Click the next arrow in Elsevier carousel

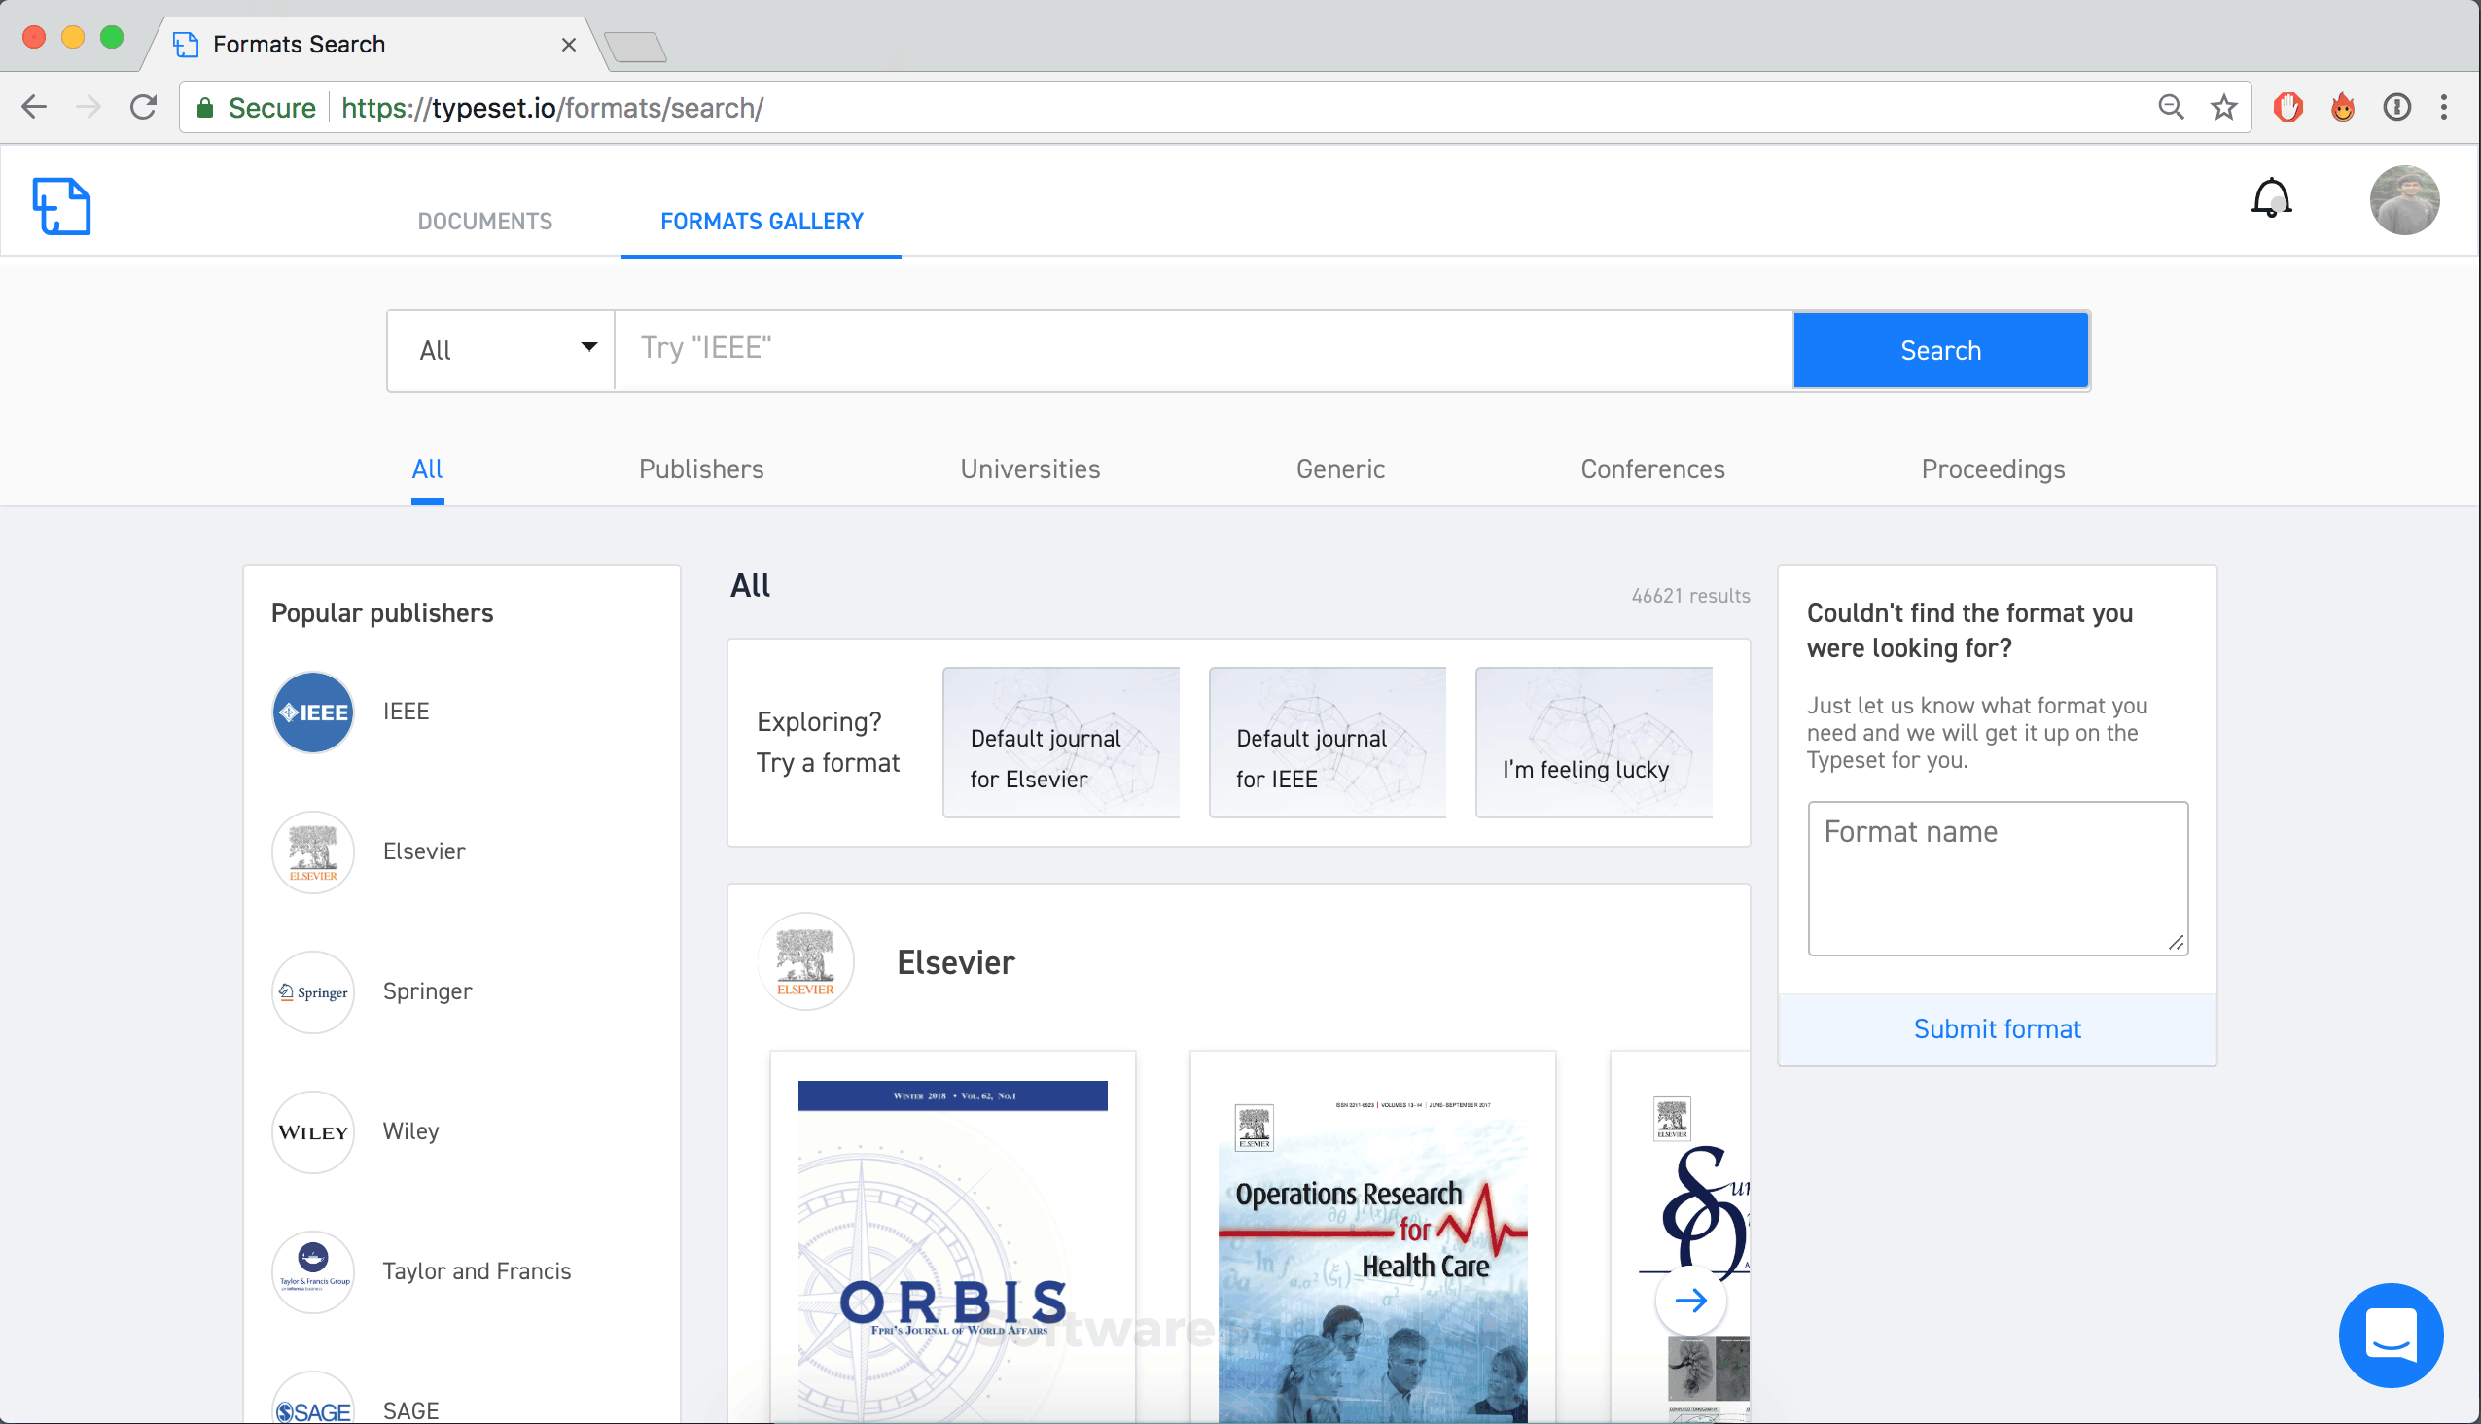click(x=1689, y=1300)
